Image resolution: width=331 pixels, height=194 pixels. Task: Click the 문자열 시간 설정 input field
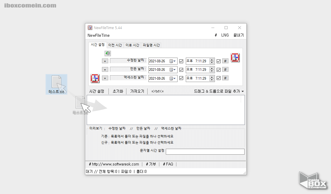pyautogui.click(x=205, y=152)
